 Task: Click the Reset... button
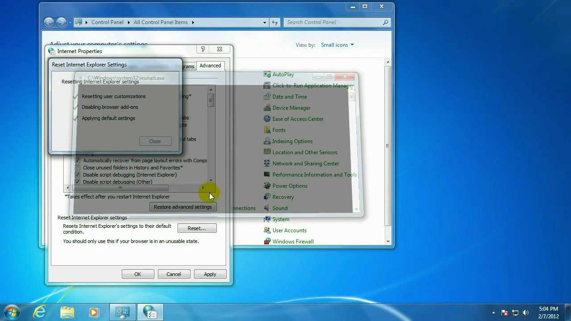click(x=197, y=228)
